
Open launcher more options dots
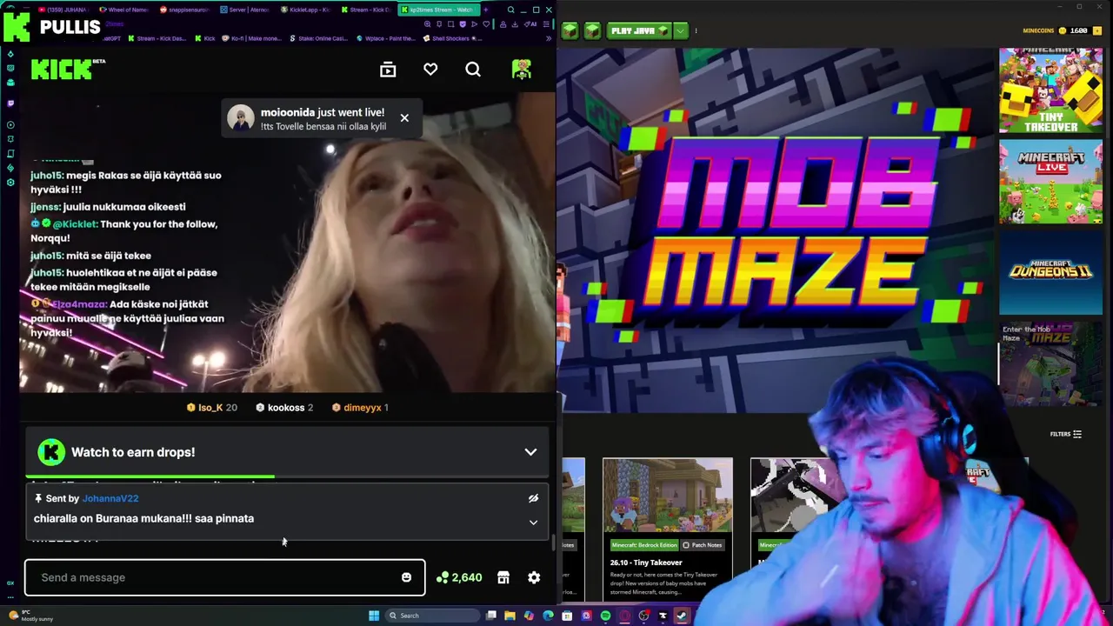pyautogui.click(x=696, y=30)
